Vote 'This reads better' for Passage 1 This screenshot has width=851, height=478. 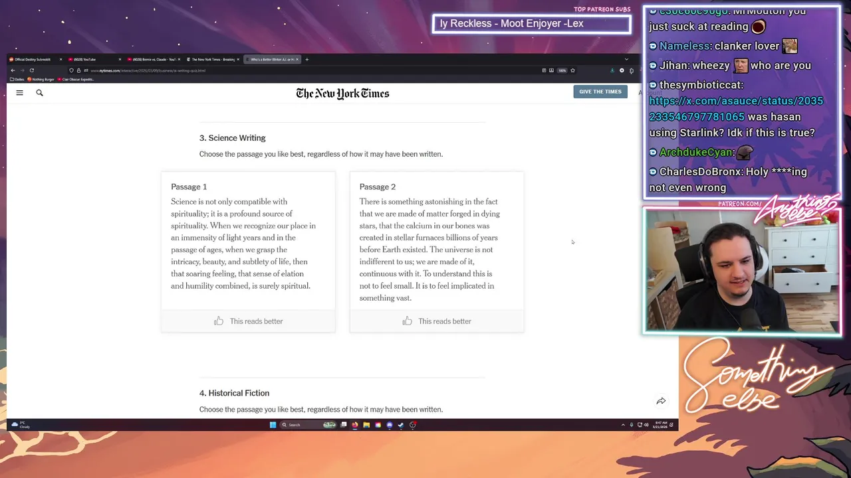[x=248, y=321]
